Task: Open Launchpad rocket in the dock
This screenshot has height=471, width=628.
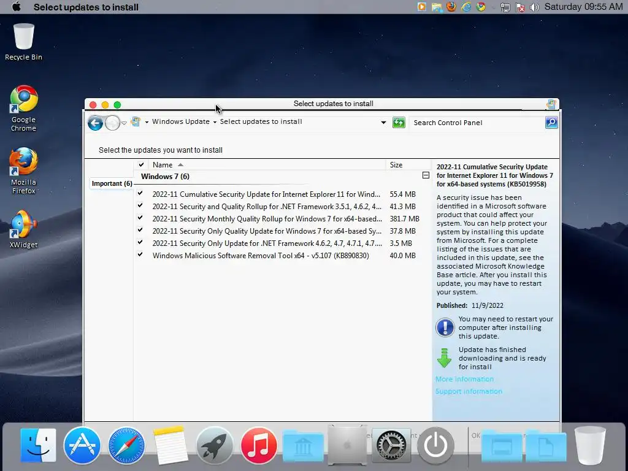Action: (x=215, y=445)
